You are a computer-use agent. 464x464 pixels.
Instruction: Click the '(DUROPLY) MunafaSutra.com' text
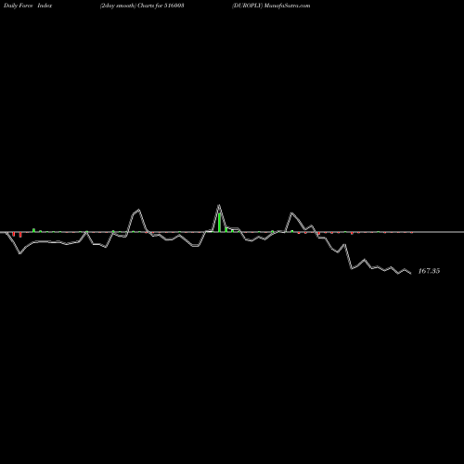271,6
